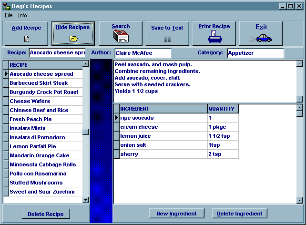Open the Info menu

[22, 15]
